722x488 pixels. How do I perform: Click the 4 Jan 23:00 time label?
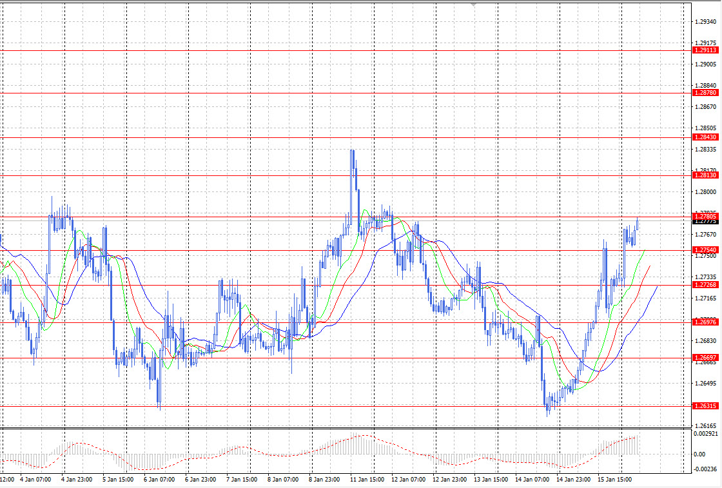point(77,480)
